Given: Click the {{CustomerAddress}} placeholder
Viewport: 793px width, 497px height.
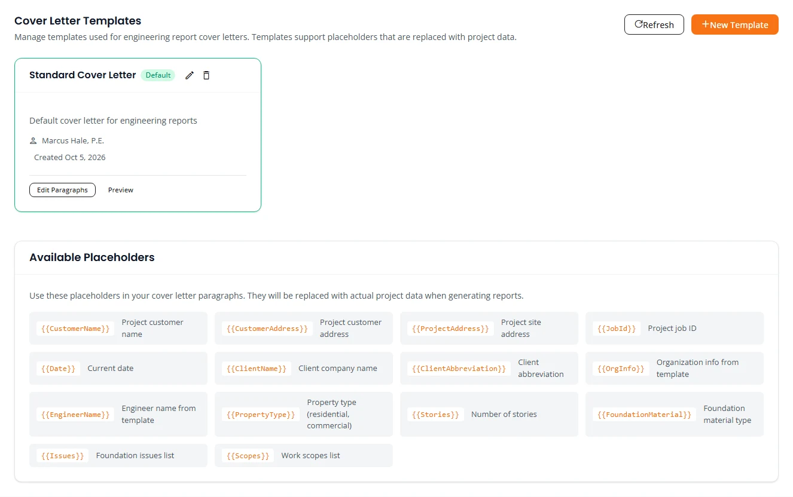Looking at the screenshot, I should tap(267, 329).
